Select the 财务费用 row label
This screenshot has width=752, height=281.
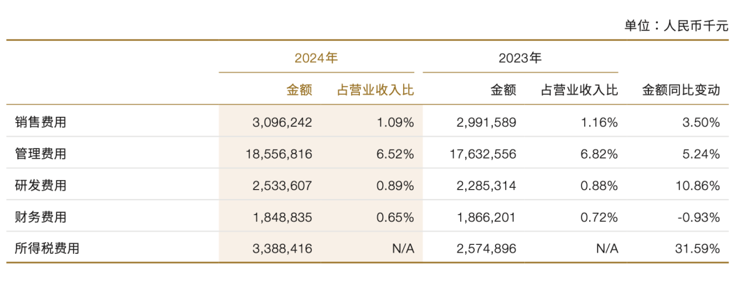tap(41, 217)
